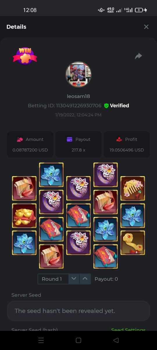Screen dimensions: 157x350
Task: Tap the purple Payout card icon
Action: [69, 139]
